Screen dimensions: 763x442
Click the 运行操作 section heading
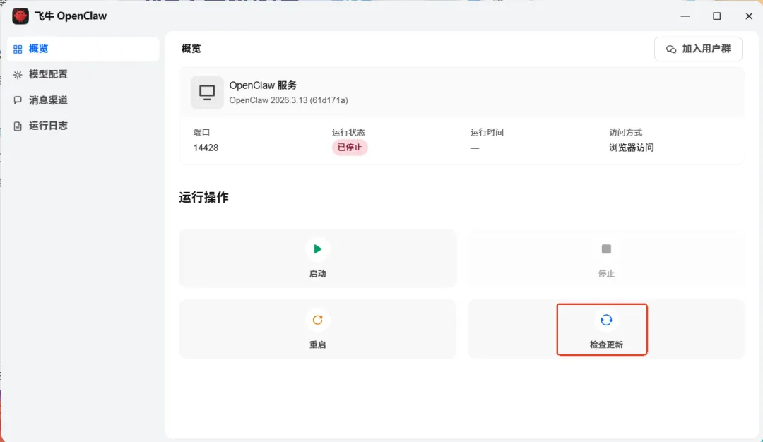point(203,198)
